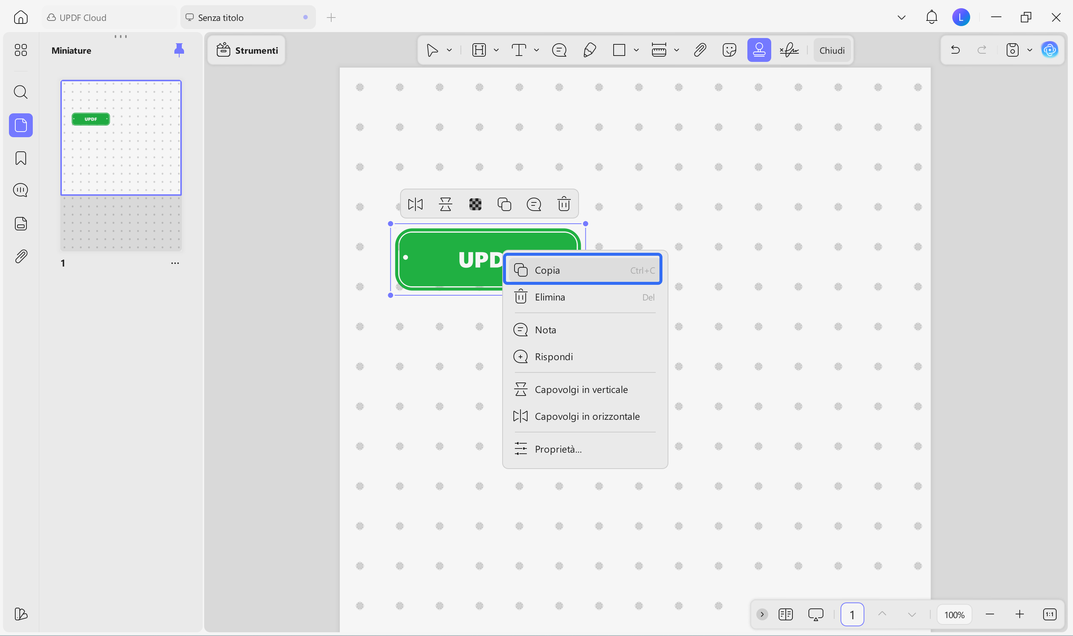Open the attachments panel in sidebar
Screen dimensions: 1073x636
click(x=20, y=256)
